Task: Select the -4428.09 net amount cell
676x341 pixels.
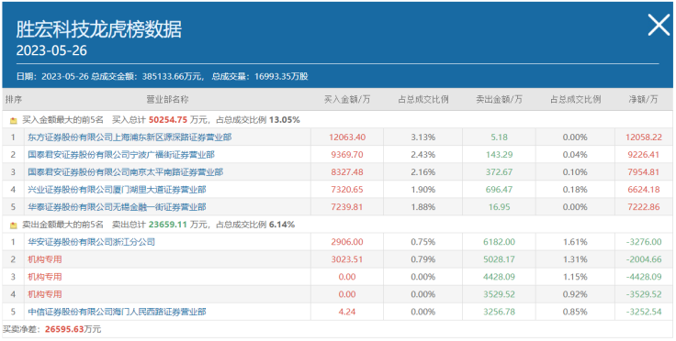Action: [643, 277]
